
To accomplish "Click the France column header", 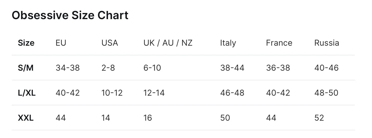I will tap(279, 43).
